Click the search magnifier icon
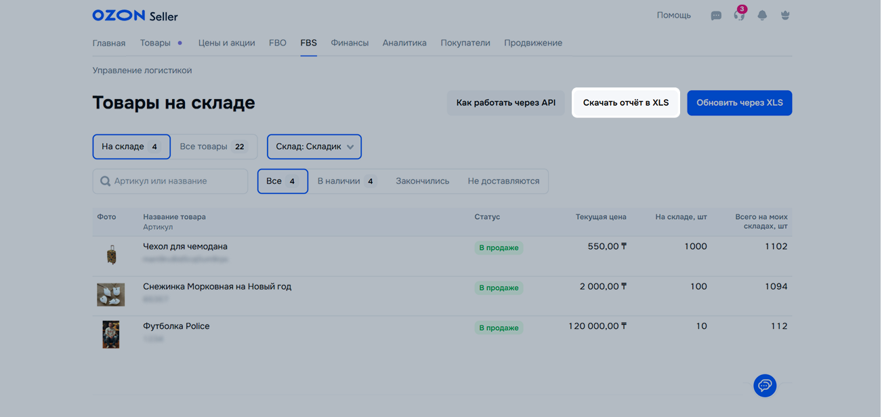 click(x=105, y=181)
